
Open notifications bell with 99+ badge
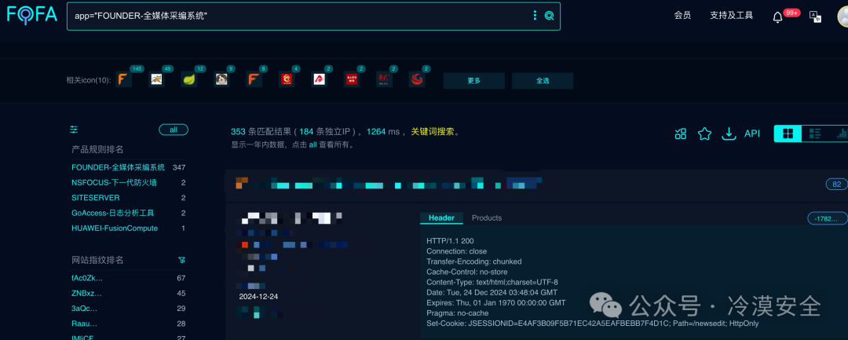(777, 16)
